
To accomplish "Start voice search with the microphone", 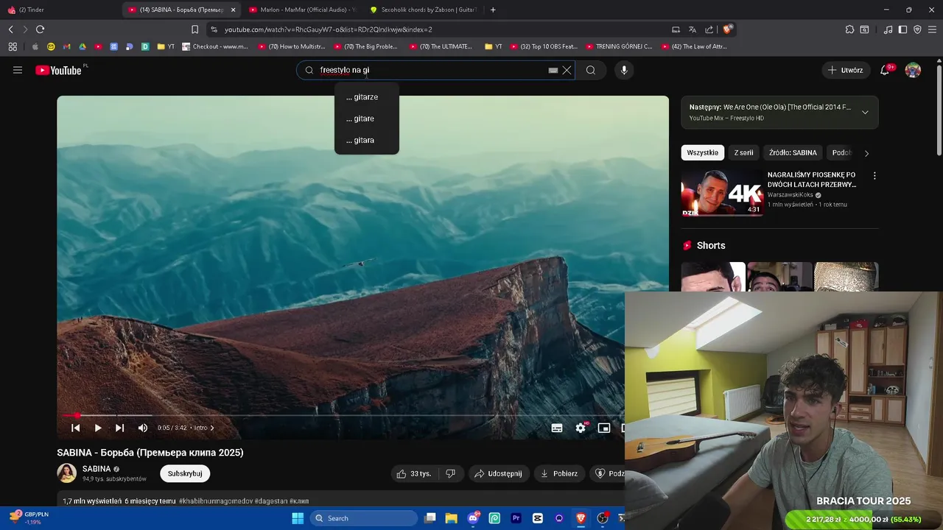I will (x=624, y=70).
